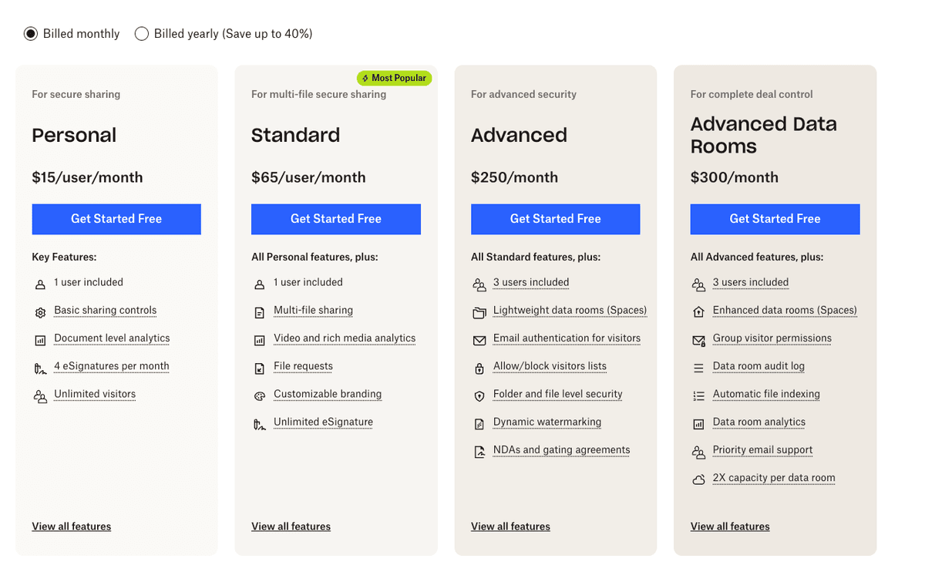Click the numbered list icon beside Automatic file indexing
Image resolution: width=925 pixels, height=572 pixels.
click(699, 395)
